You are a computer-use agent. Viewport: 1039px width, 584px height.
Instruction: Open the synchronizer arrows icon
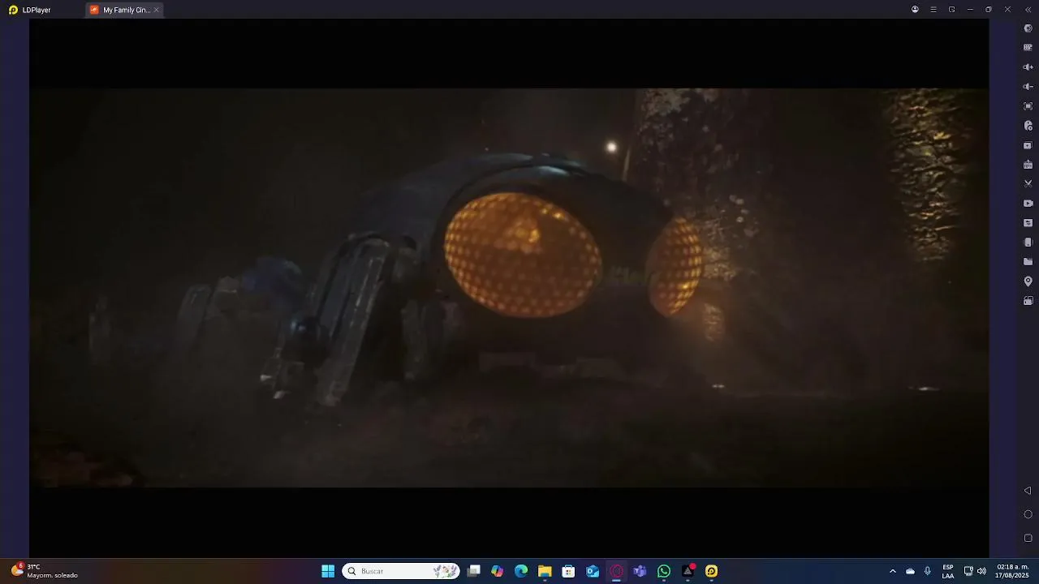pos(1028,223)
